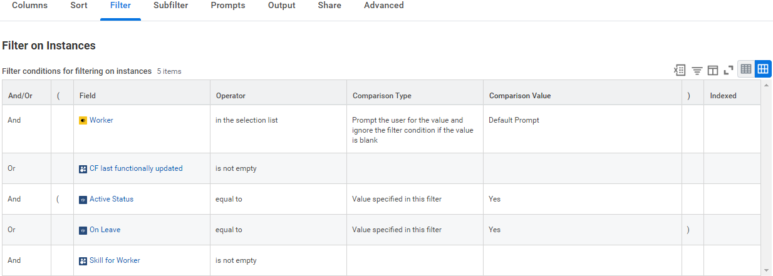Open the grid filter icon
The image size is (773, 276).
pyautogui.click(x=697, y=70)
